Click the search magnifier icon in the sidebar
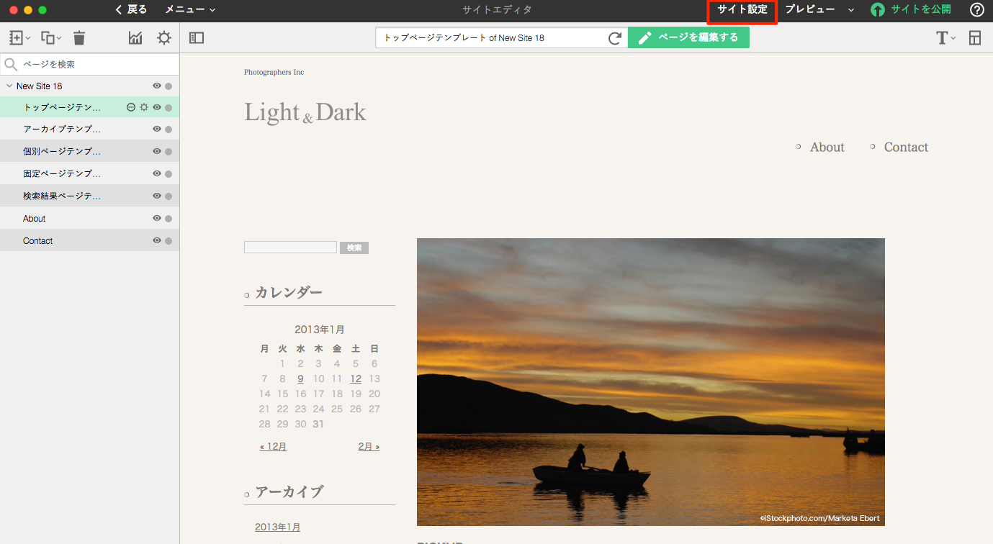Screen dimensions: 993x544 point(11,64)
